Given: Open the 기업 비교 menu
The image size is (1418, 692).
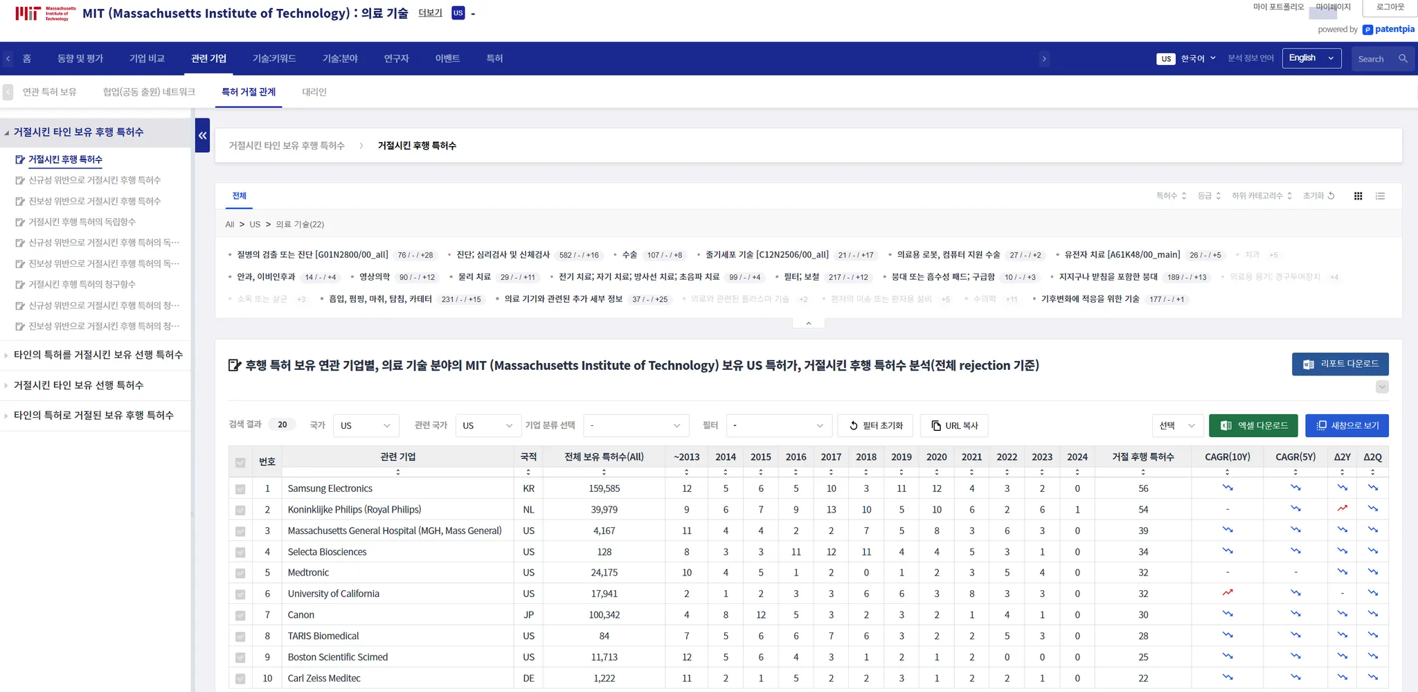Looking at the screenshot, I should pos(147,59).
